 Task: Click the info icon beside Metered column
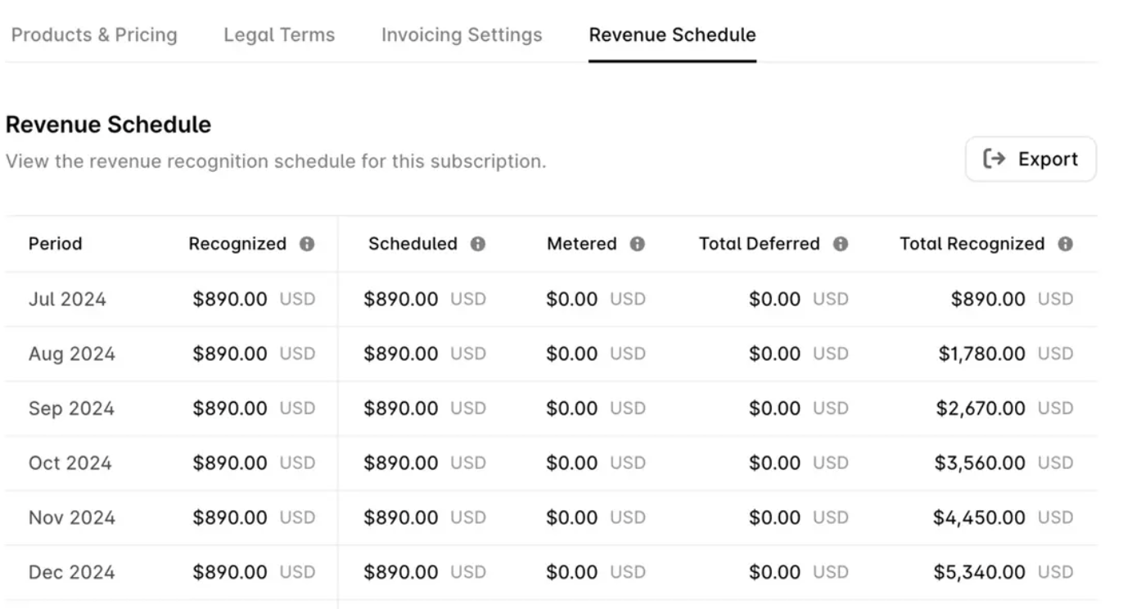[638, 243]
